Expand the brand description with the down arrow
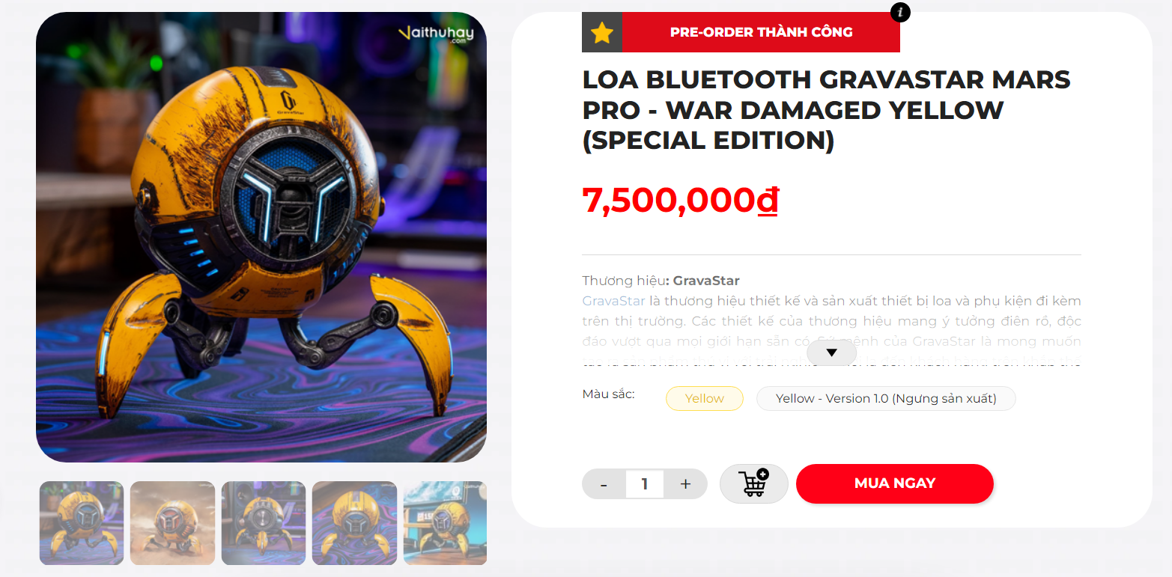Viewport: 1172px width, 577px height. [x=831, y=352]
